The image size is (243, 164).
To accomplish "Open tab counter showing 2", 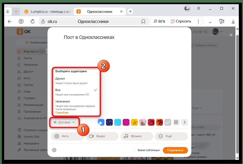I will [x=7, y=11].
